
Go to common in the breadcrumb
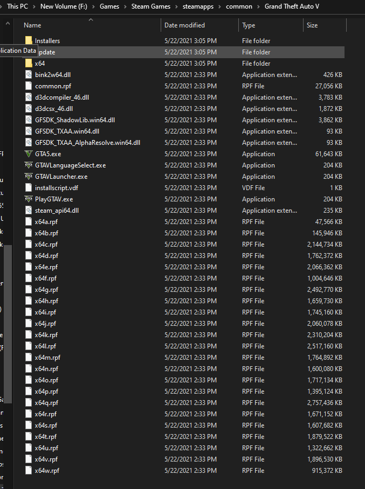pyautogui.click(x=239, y=6)
